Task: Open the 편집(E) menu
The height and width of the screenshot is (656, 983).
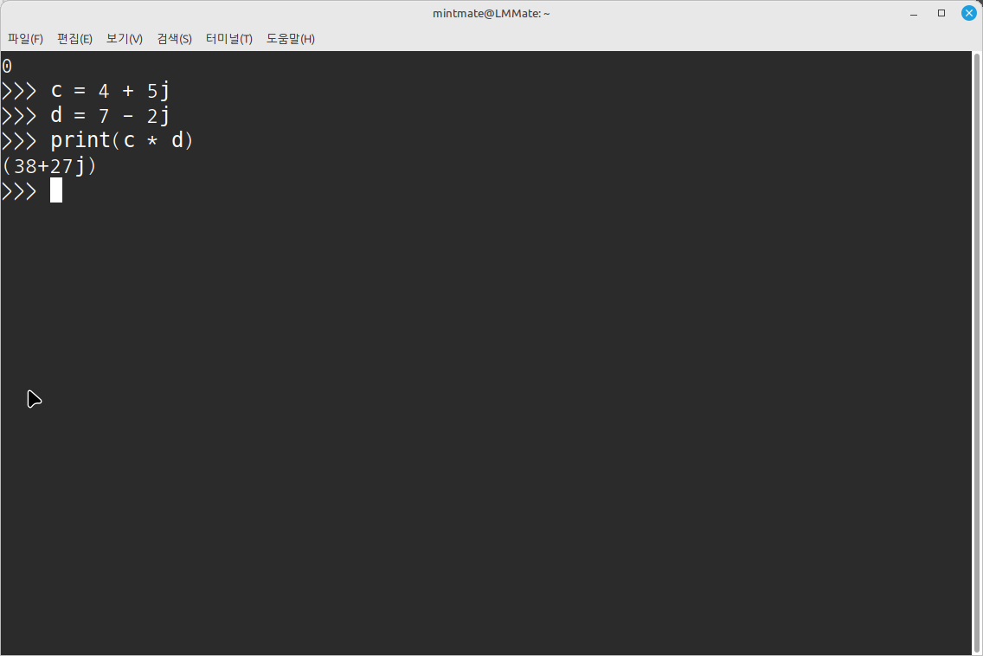Action: [x=74, y=39]
